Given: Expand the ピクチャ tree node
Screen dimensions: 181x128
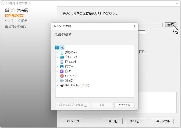Looking at the screenshot, I should click(57, 67).
